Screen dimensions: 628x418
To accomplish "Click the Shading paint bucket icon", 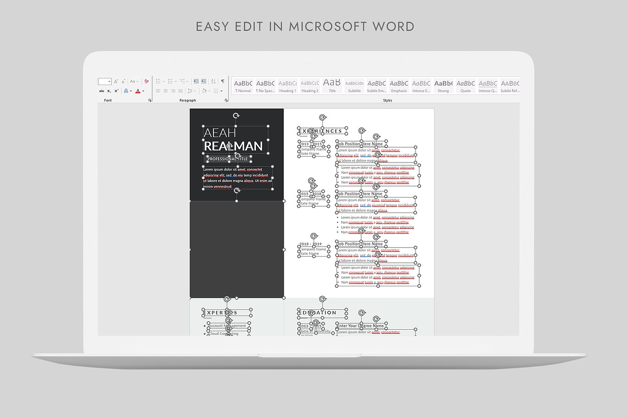I will point(204,91).
